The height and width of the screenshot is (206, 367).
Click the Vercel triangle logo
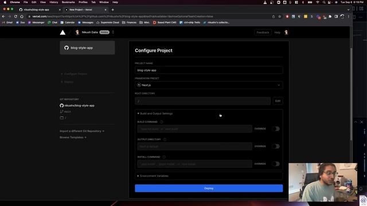click(63, 33)
